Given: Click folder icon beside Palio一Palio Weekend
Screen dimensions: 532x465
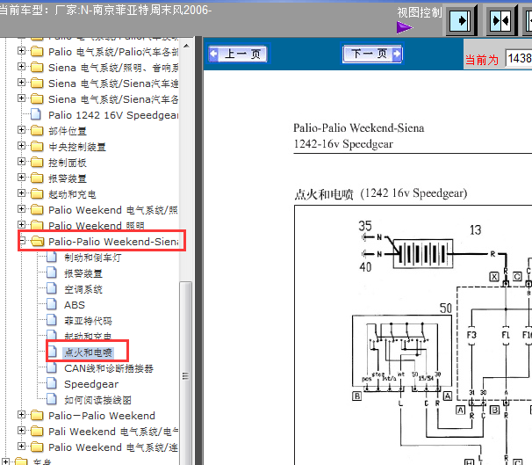Looking at the screenshot, I should [x=37, y=415].
